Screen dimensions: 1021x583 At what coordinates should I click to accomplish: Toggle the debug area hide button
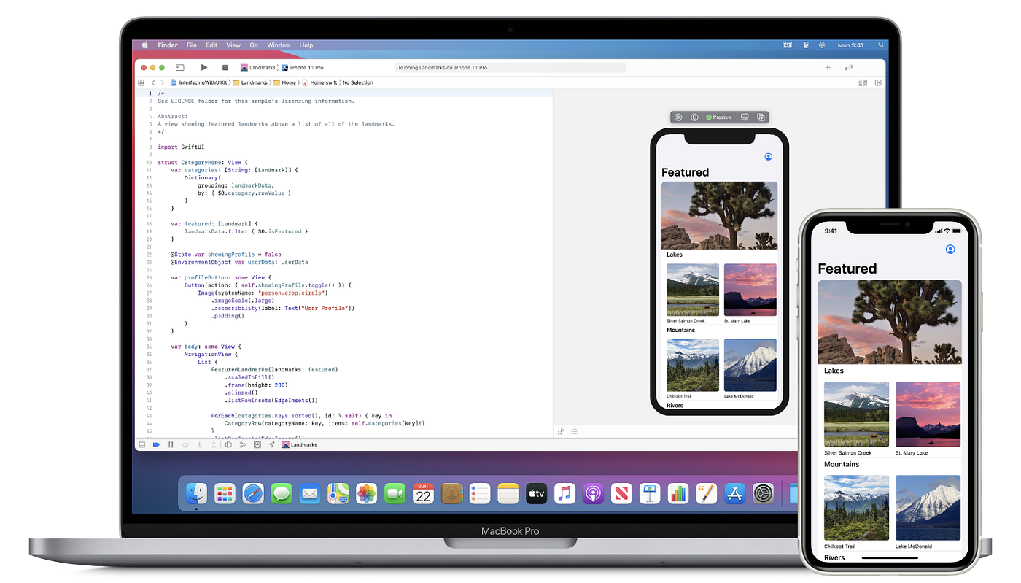pyautogui.click(x=142, y=444)
